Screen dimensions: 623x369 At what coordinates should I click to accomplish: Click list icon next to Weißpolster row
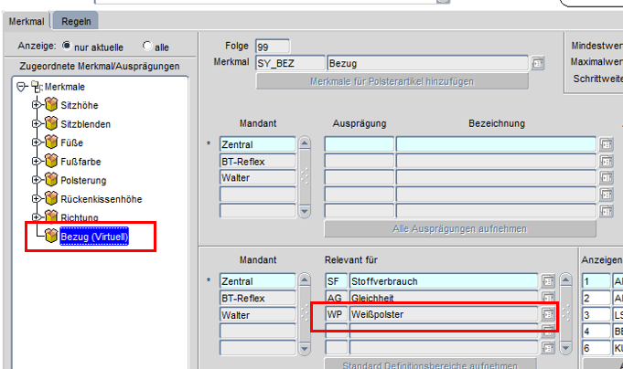pos(549,313)
